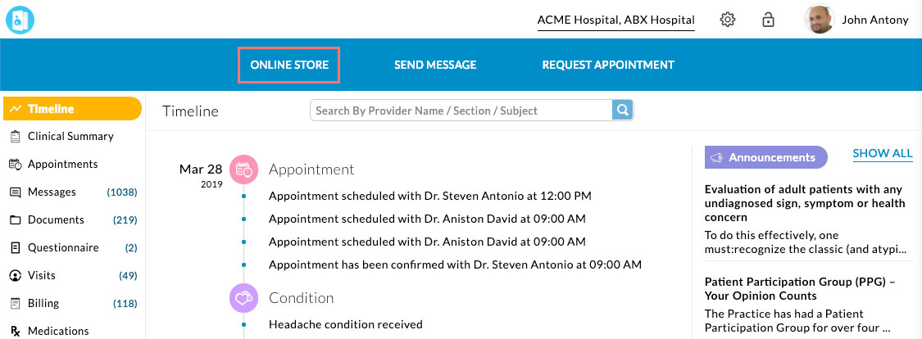Open the Medications sidebar item

(x=58, y=331)
